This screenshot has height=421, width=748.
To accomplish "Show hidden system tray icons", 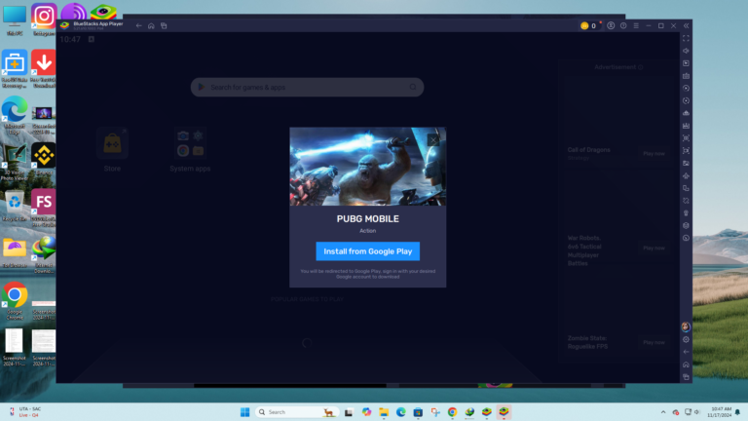I will point(663,412).
